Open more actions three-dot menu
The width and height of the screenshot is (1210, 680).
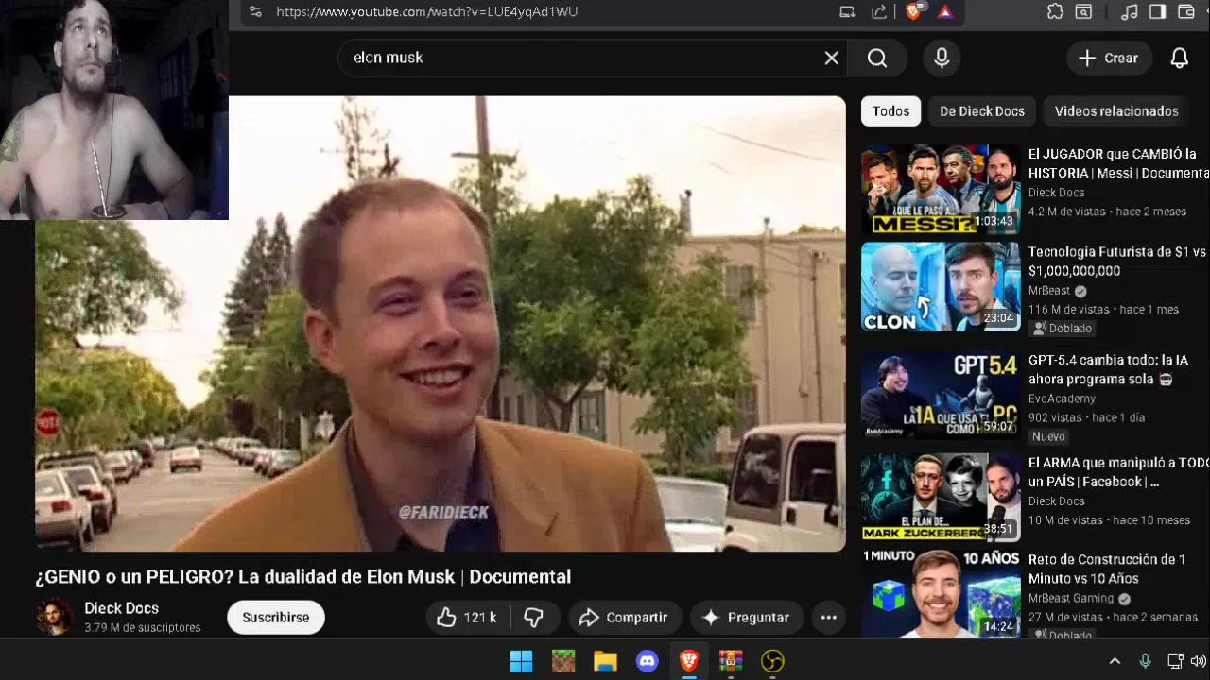click(828, 618)
